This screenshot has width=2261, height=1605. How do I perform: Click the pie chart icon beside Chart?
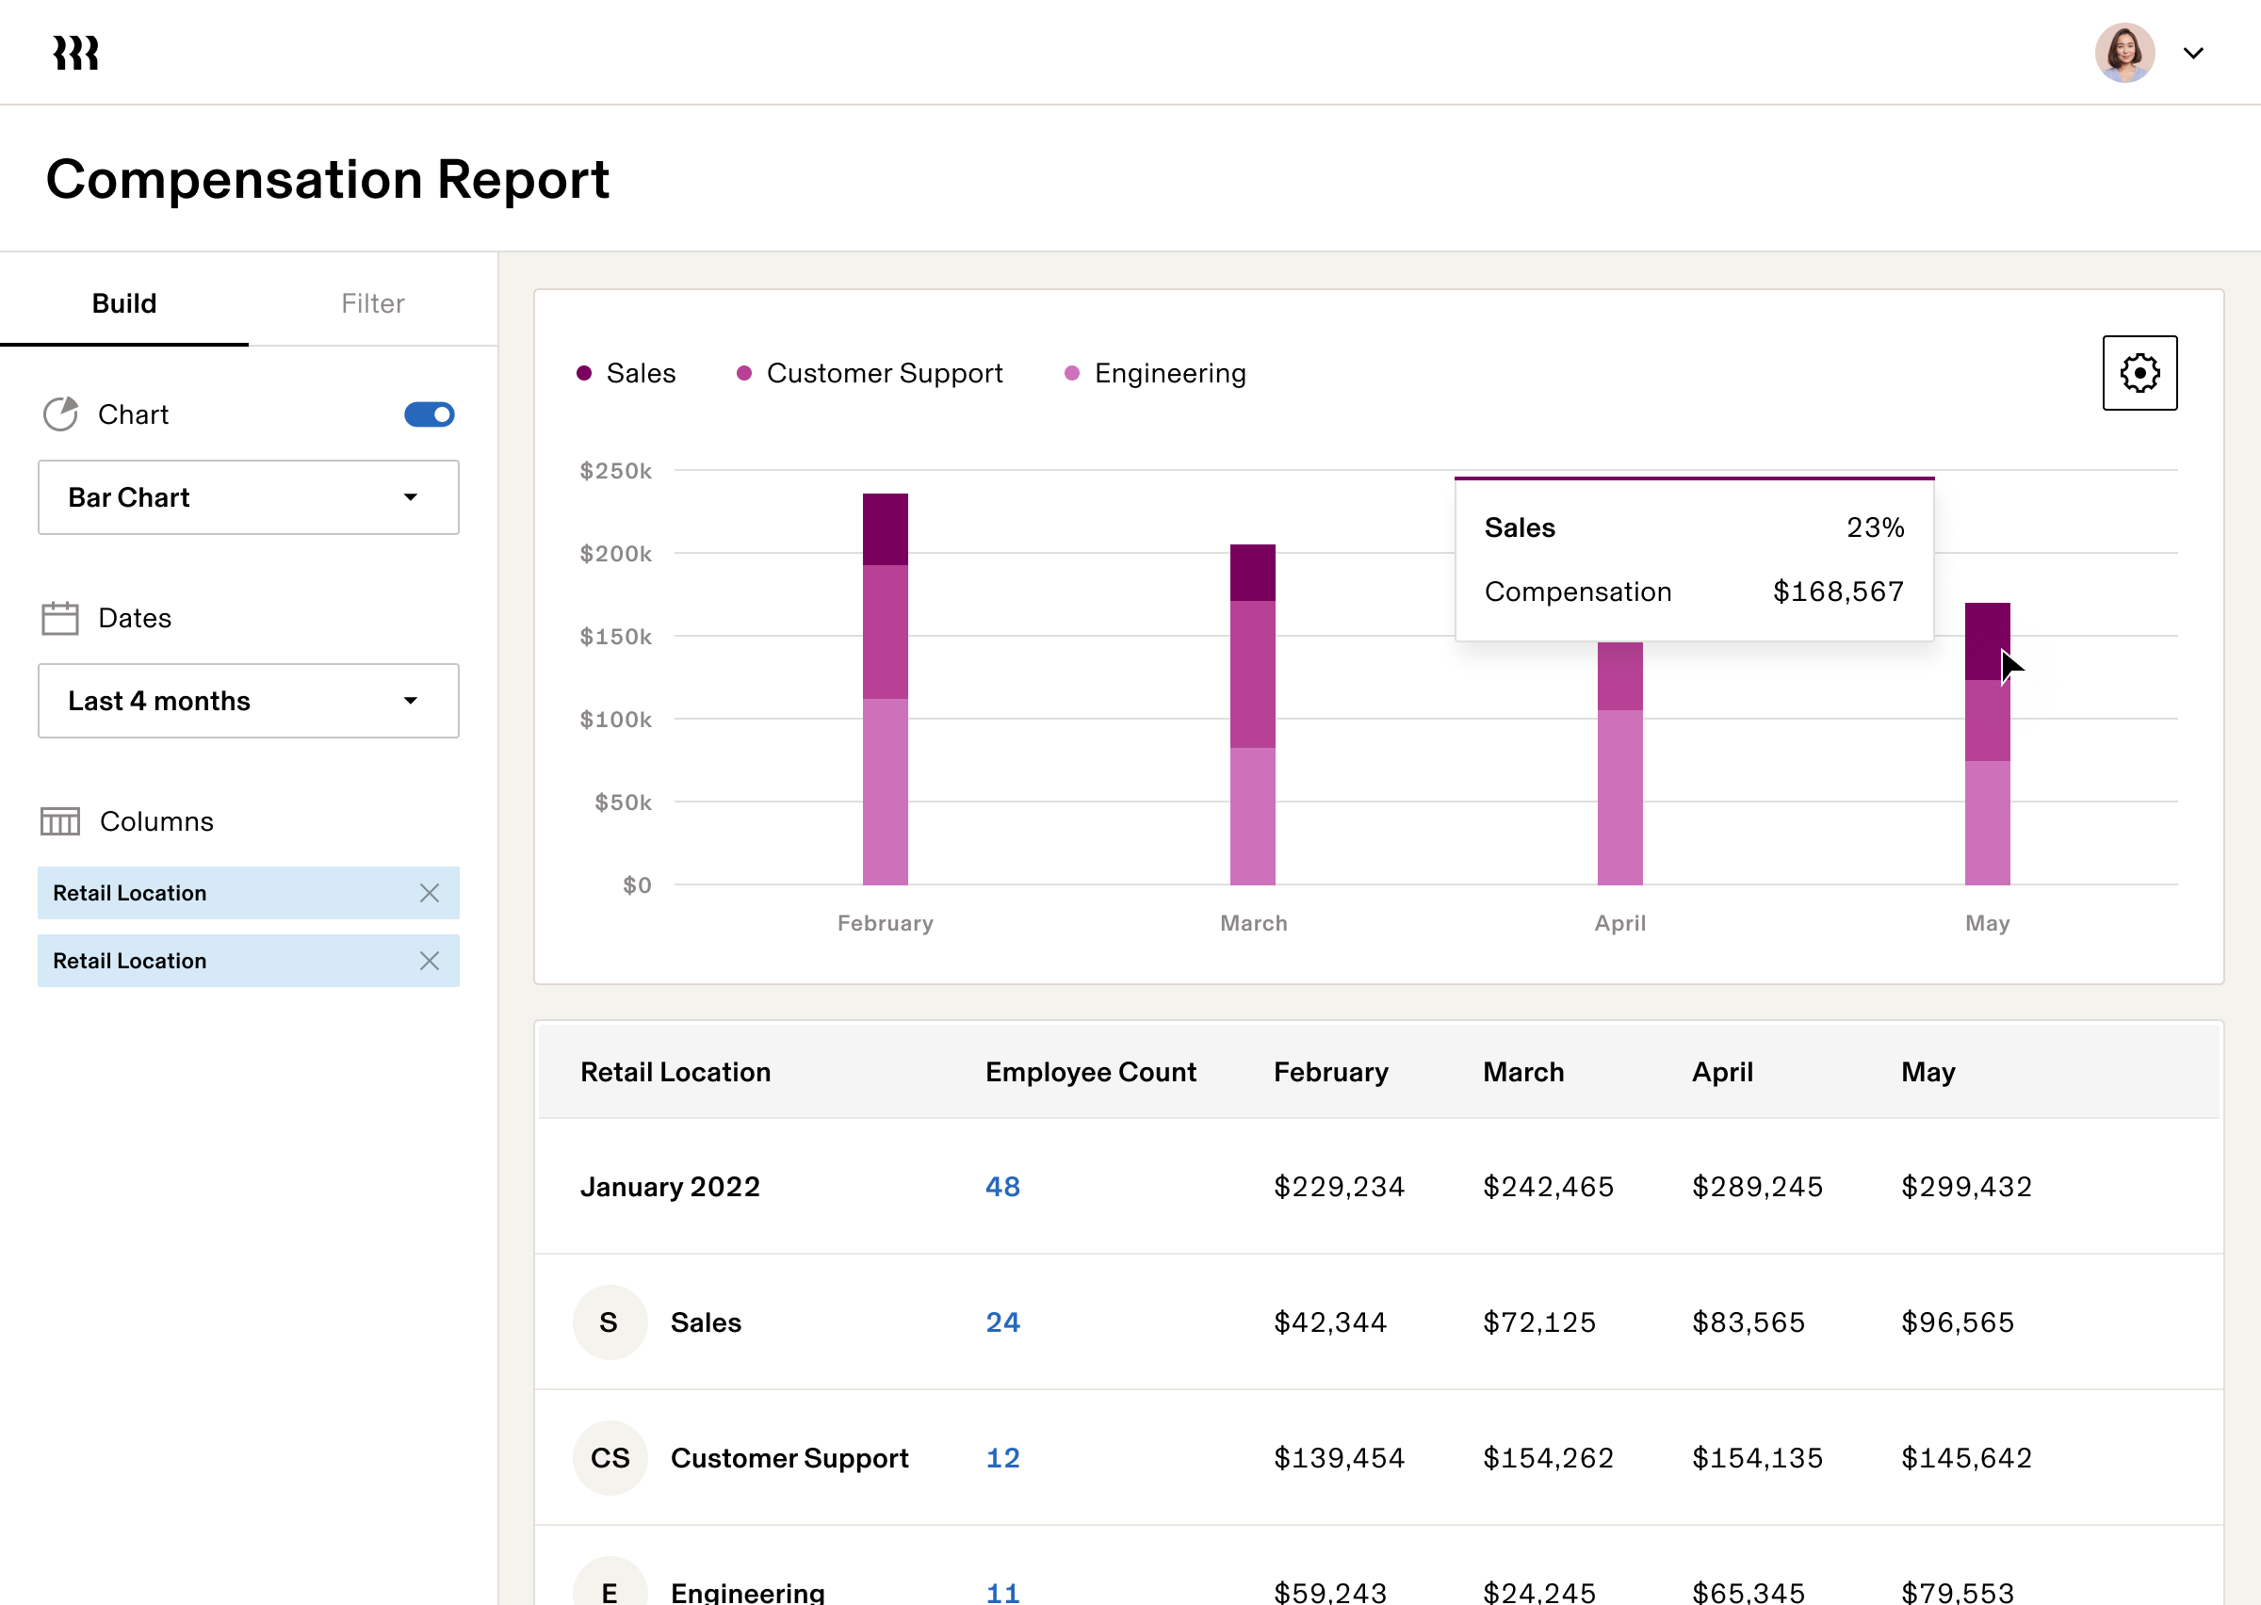pyautogui.click(x=60, y=414)
